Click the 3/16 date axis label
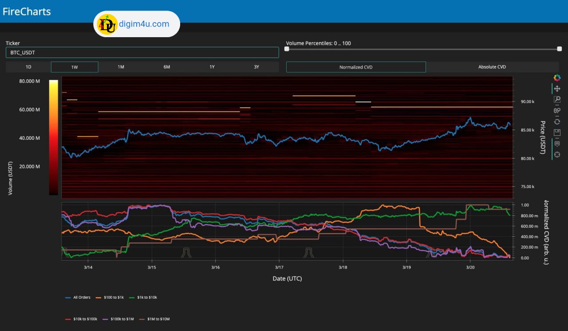This screenshot has height=331, width=568. point(216,267)
